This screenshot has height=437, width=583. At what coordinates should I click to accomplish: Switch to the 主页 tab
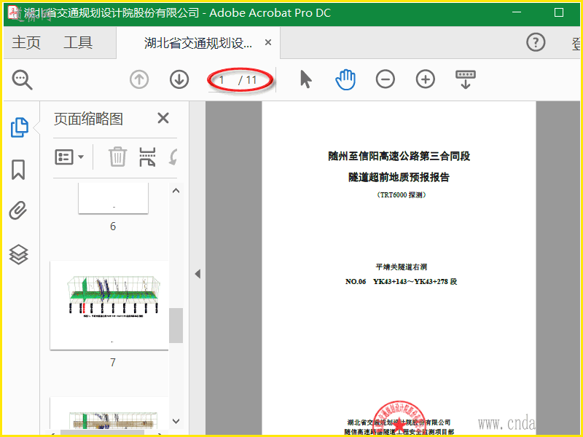point(26,42)
